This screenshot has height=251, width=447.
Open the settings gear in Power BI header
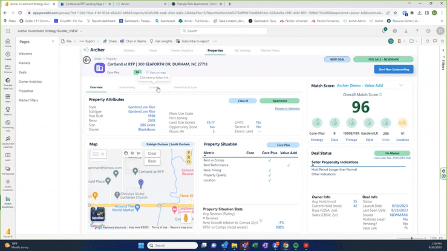click(x=395, y=31)
